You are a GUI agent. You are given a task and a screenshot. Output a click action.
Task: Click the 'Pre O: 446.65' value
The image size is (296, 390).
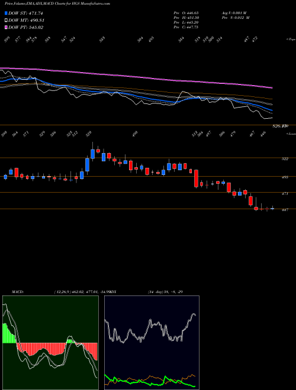click(x=186, y=12)
